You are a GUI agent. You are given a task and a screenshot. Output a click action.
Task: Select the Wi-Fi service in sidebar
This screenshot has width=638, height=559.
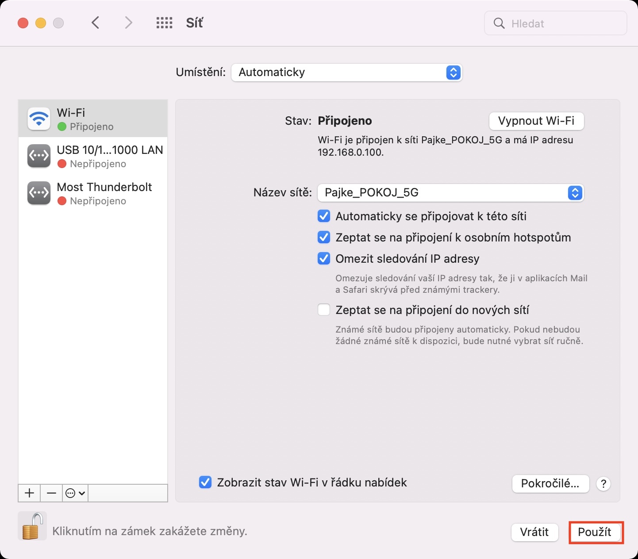click(93, 119)
